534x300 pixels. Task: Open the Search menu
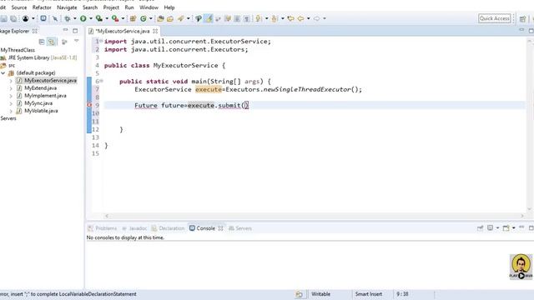click(x=90, y=7)
